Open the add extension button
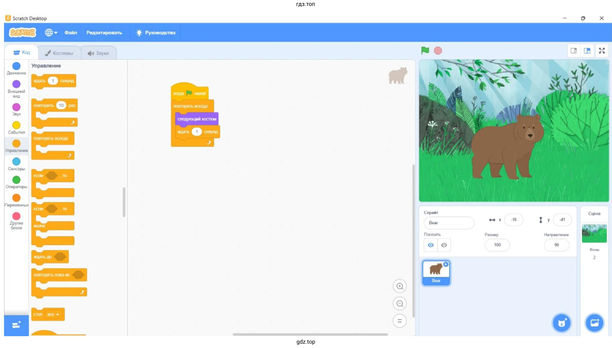The width and height of the screenshot is (612, 348). (x=16, y=325)
